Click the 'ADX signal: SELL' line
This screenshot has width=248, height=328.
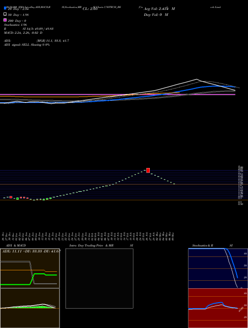27,45
